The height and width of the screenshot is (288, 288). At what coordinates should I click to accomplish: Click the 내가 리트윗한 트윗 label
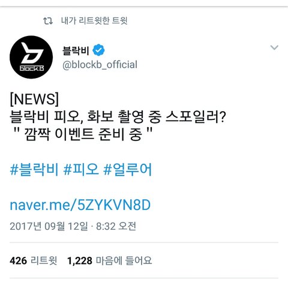coord(94,21)
